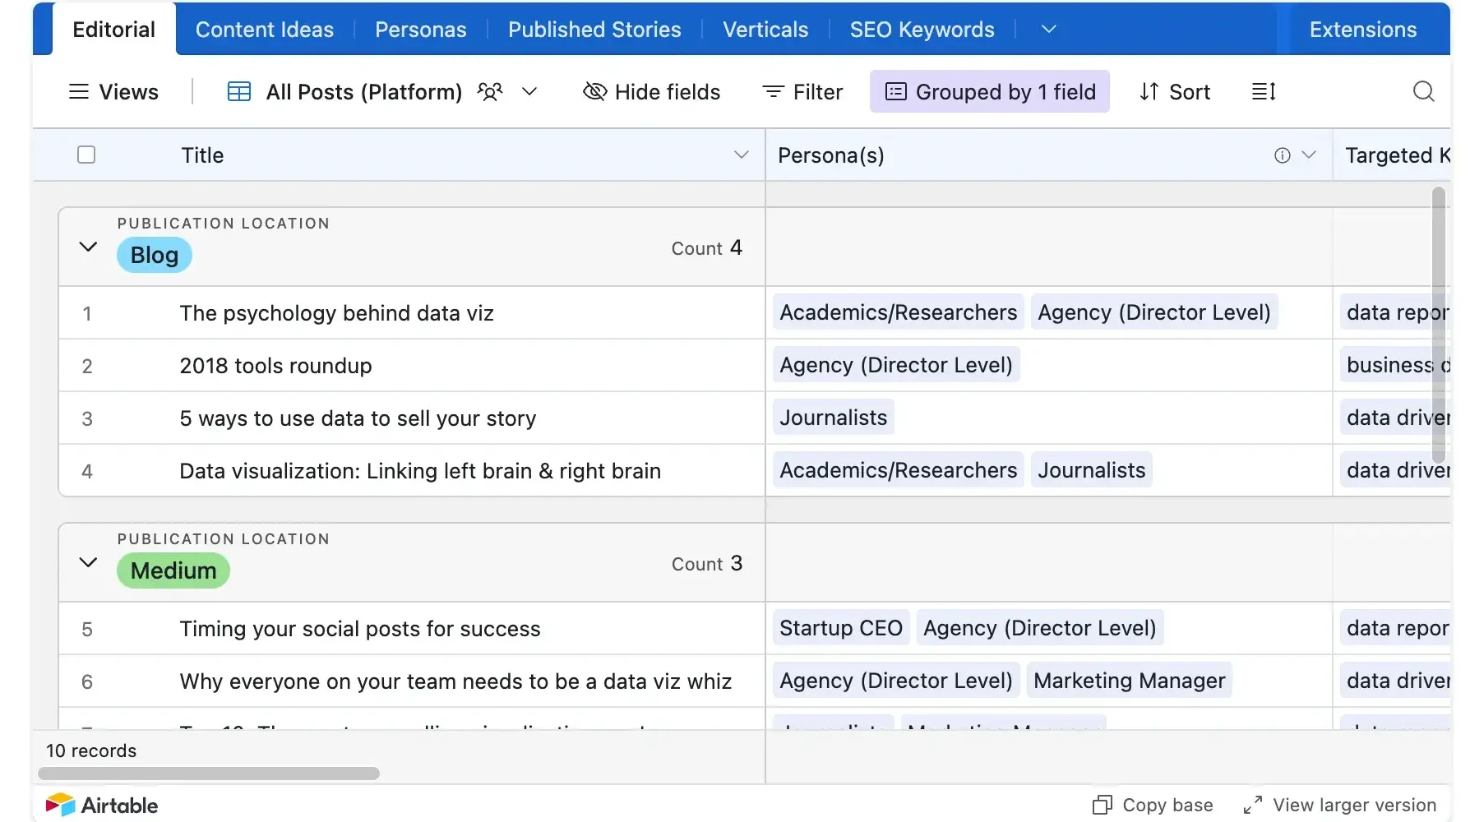Screen dimensions: 1470x822
Task: Click the search magnifier icon
Action: click(1423, 91)
